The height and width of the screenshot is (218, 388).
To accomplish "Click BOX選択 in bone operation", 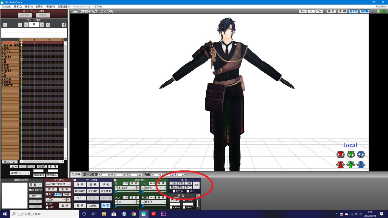I will pos(80,191).
